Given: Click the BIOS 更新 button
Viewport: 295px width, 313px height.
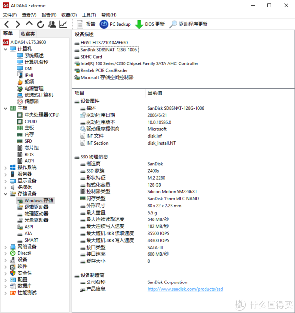Looking at the screenshot, I should click(x=150, y=24).
